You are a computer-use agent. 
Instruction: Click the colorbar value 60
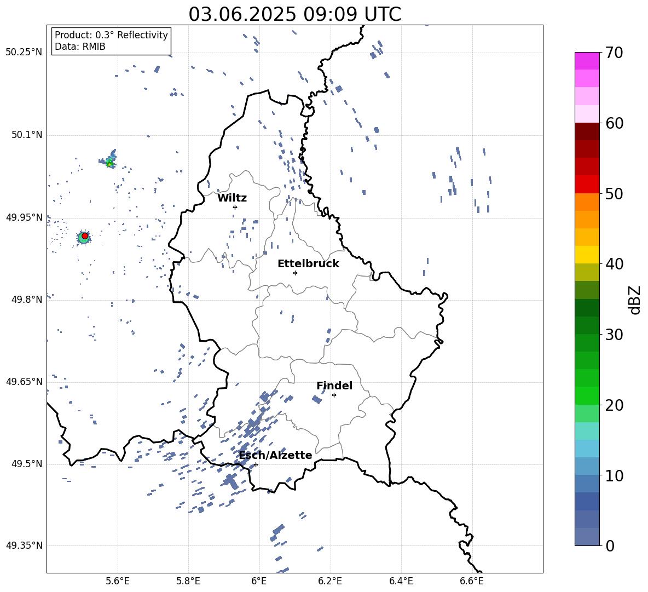[614, 123]
